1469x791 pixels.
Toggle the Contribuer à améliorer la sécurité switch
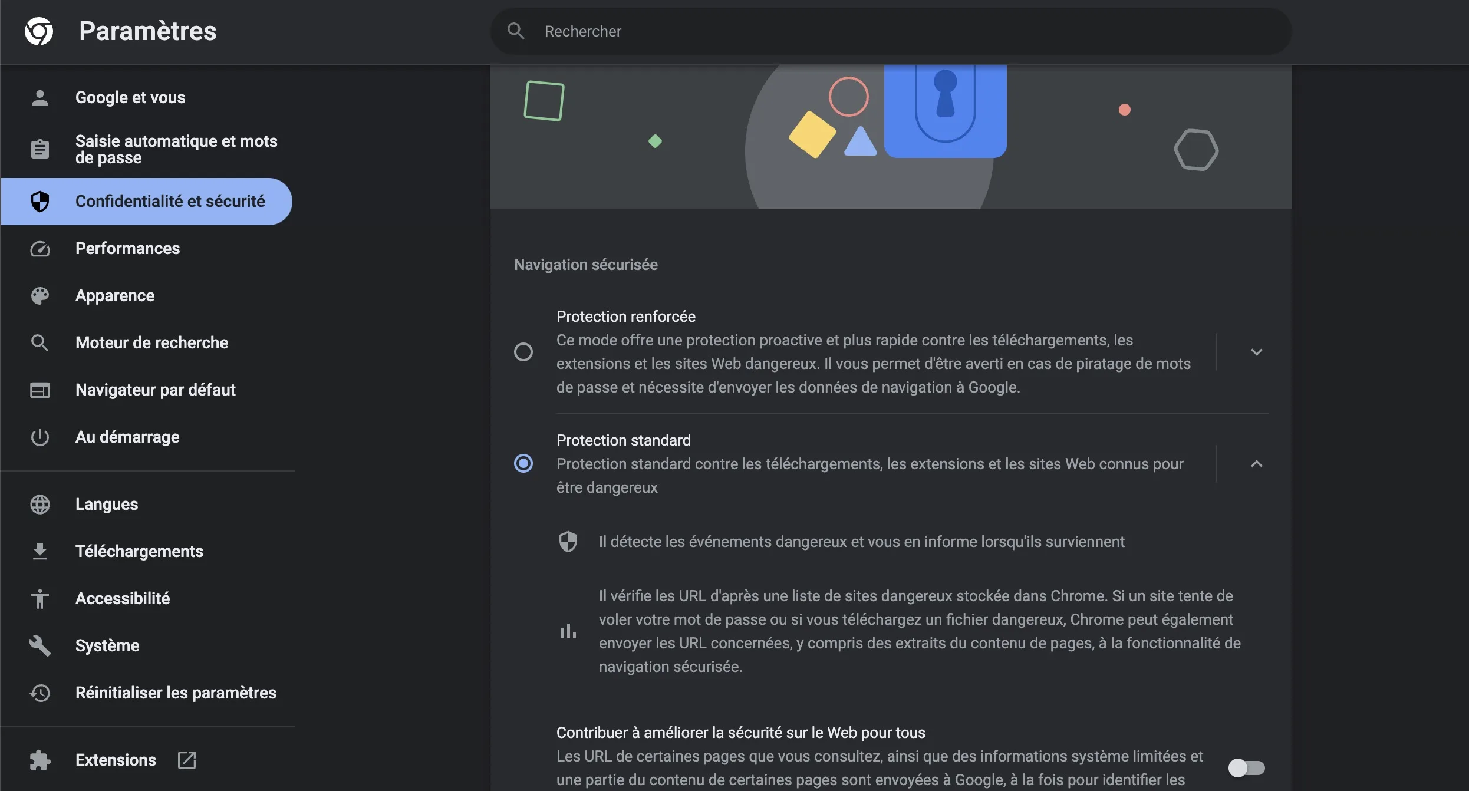click(x=1246, y=768)
